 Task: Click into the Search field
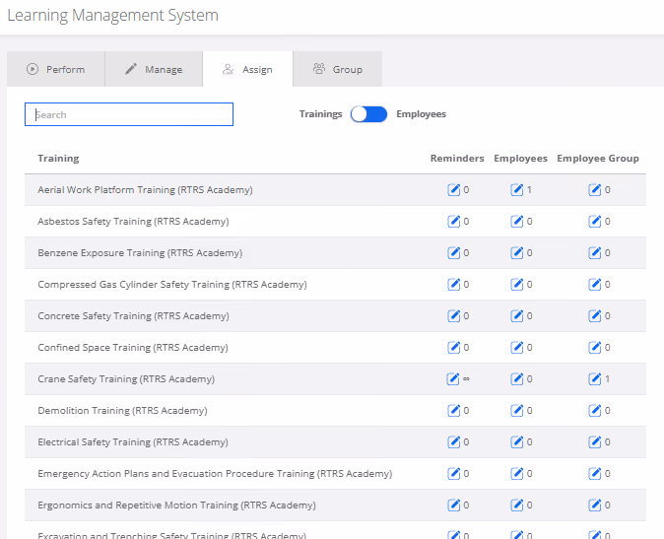129,114
